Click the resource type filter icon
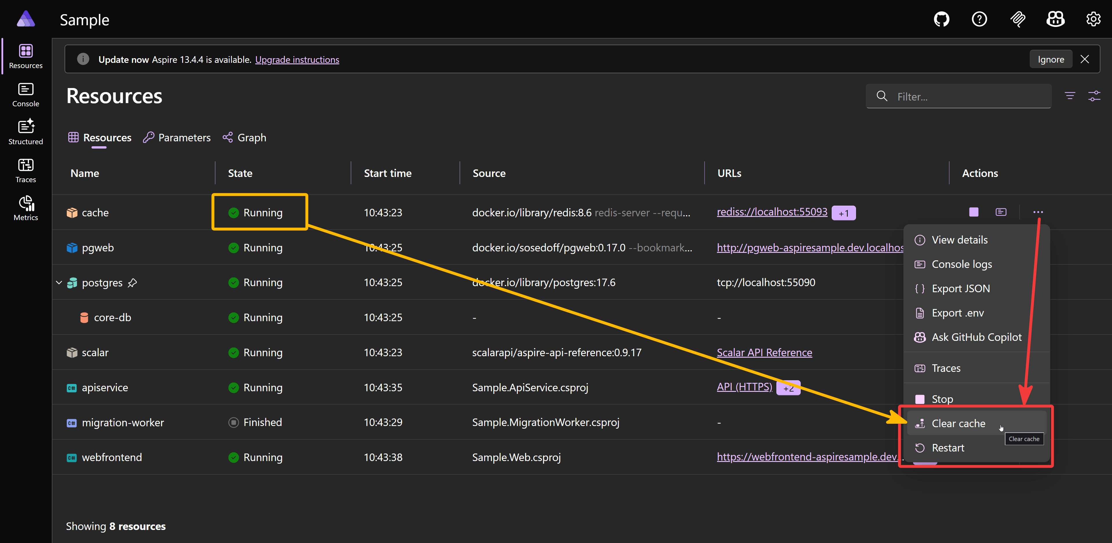Image resolution: width=1112 pixels, height=543 pixels. coord(1070,96)
